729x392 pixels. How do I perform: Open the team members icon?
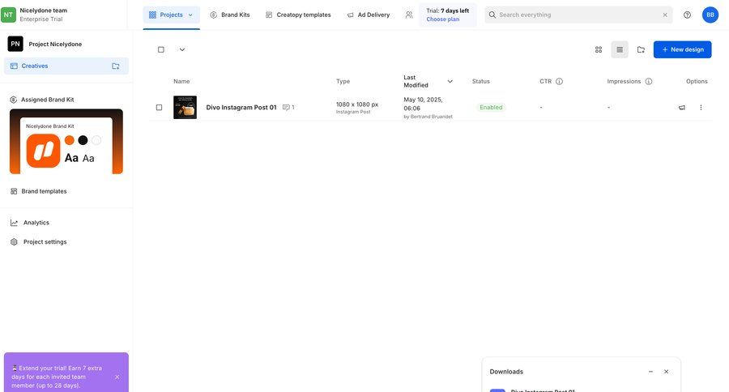(x=409, y=15)
